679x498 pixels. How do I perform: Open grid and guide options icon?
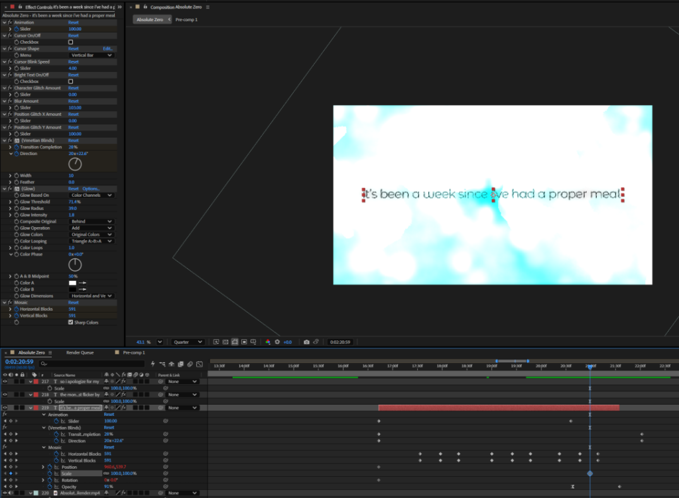click(253, 342)
